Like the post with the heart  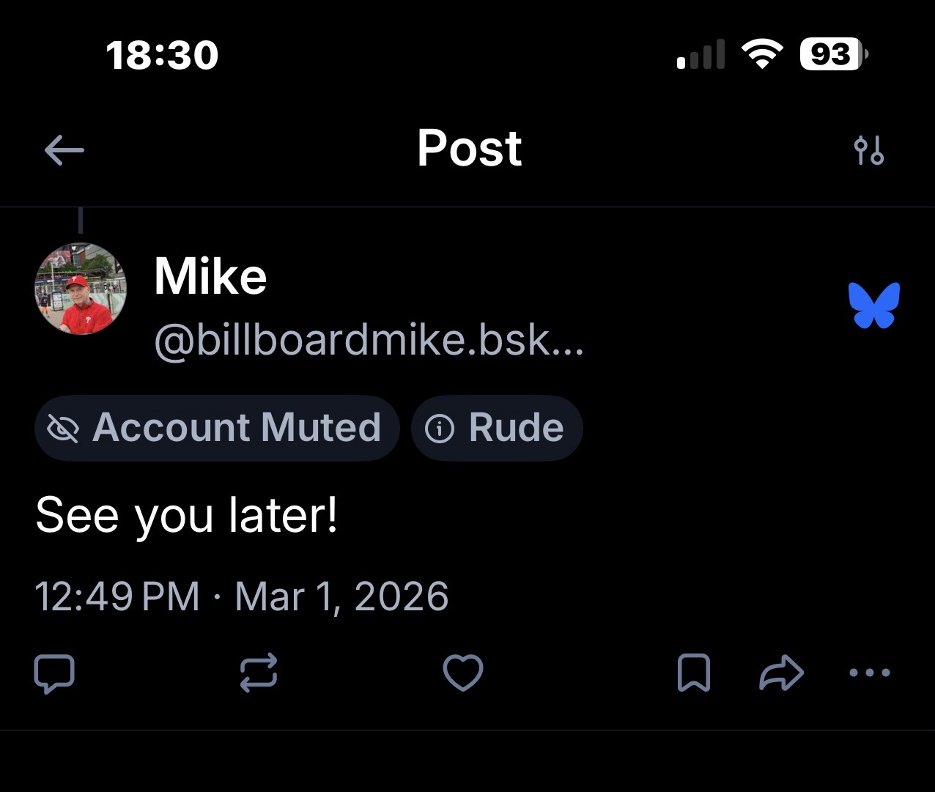pos(463,673)
